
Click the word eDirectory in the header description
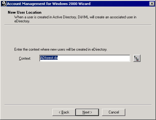(x=22, y=21)
